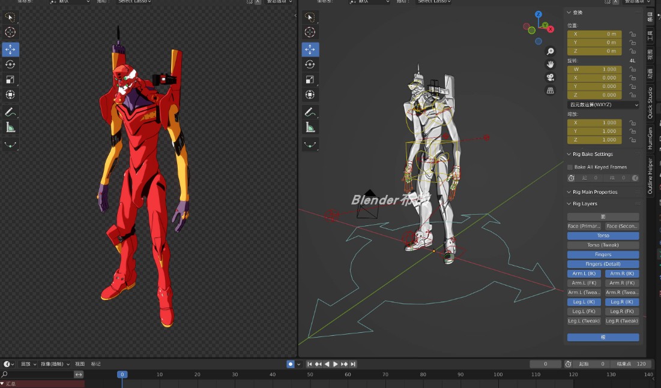Select the Cursor tool in the rig viewport
The image size is (661, 388).
pos(310,32)
